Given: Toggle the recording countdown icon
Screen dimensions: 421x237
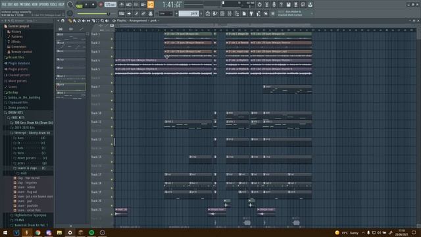Looking at the screenshot, I should pos(136,5).
